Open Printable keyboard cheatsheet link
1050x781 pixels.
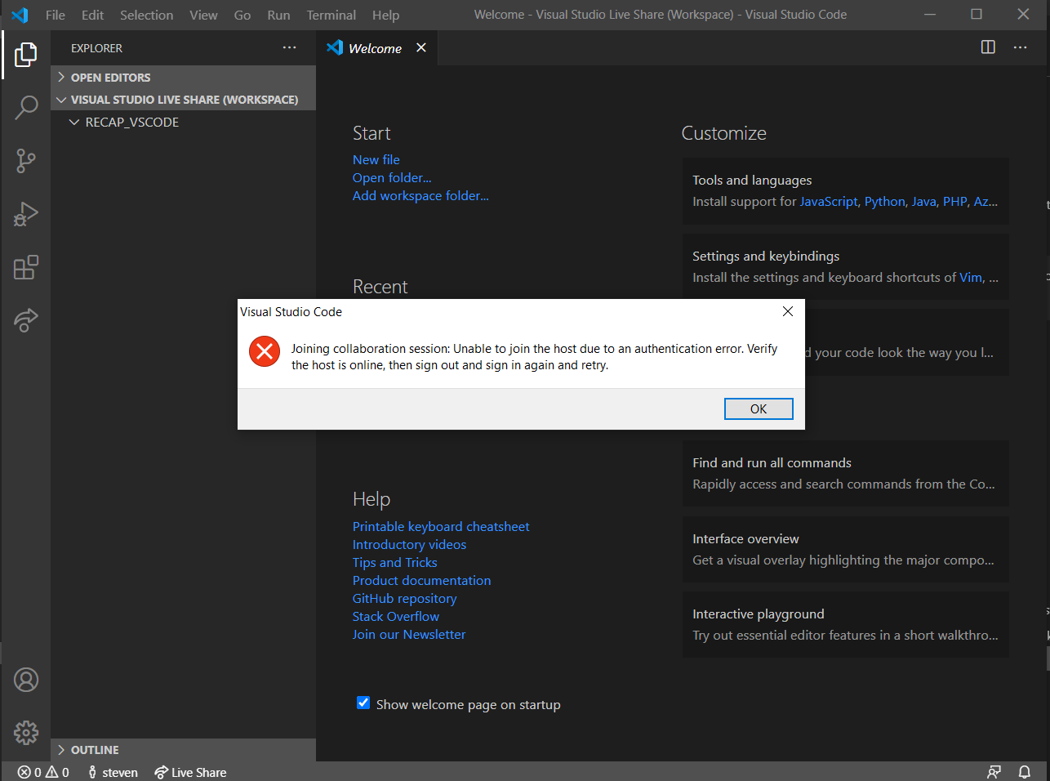pyautogui.click(x=441, y=526)
